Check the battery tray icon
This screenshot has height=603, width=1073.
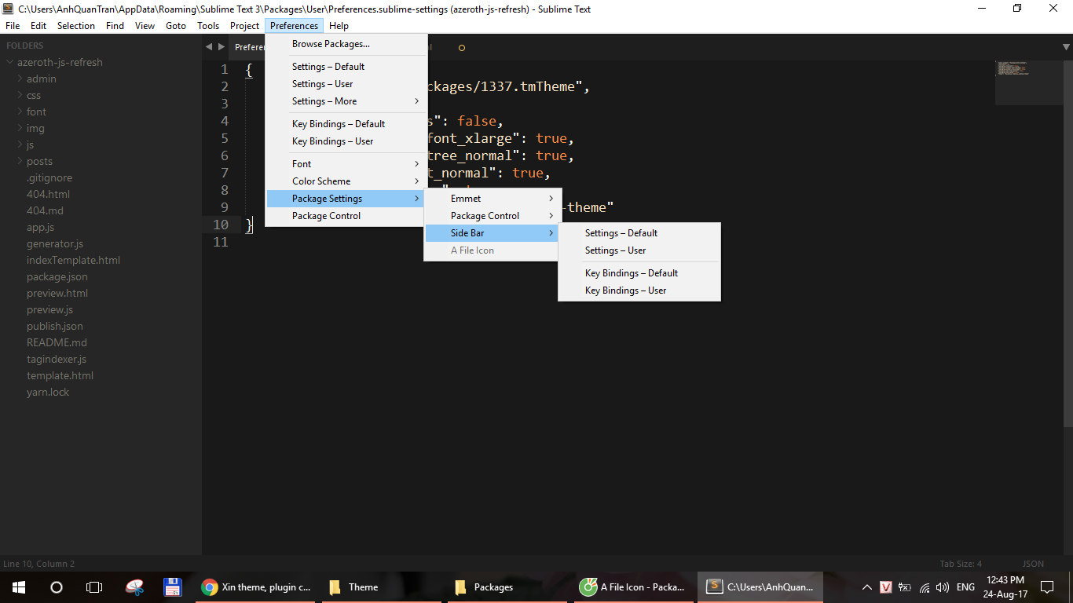coord(905,587)
